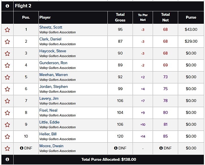Click the Pos. column header

[26, 17]
